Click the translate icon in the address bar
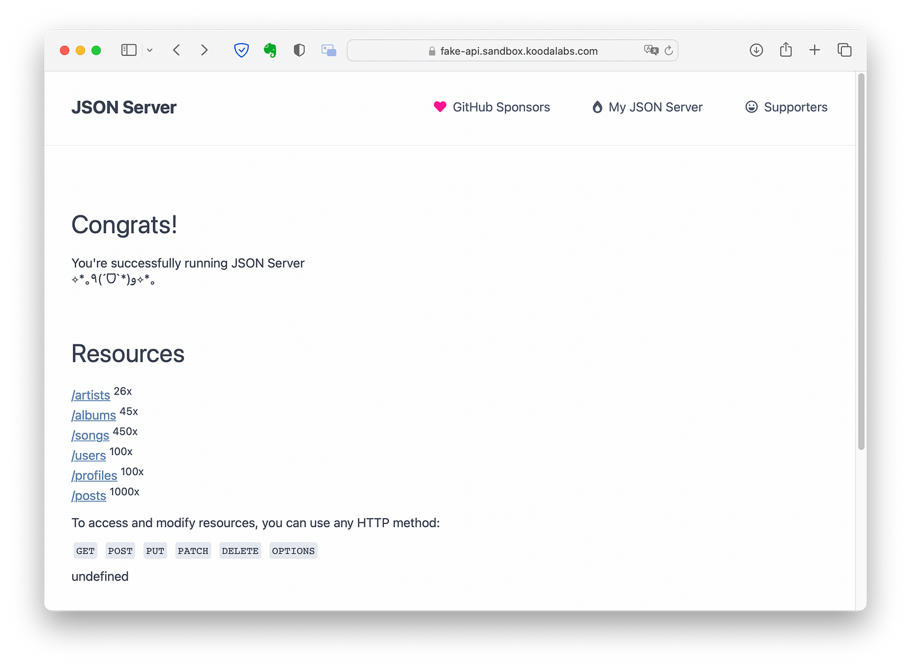The width and height of the screenshot is (911, 669). click(x=651, y=50)
